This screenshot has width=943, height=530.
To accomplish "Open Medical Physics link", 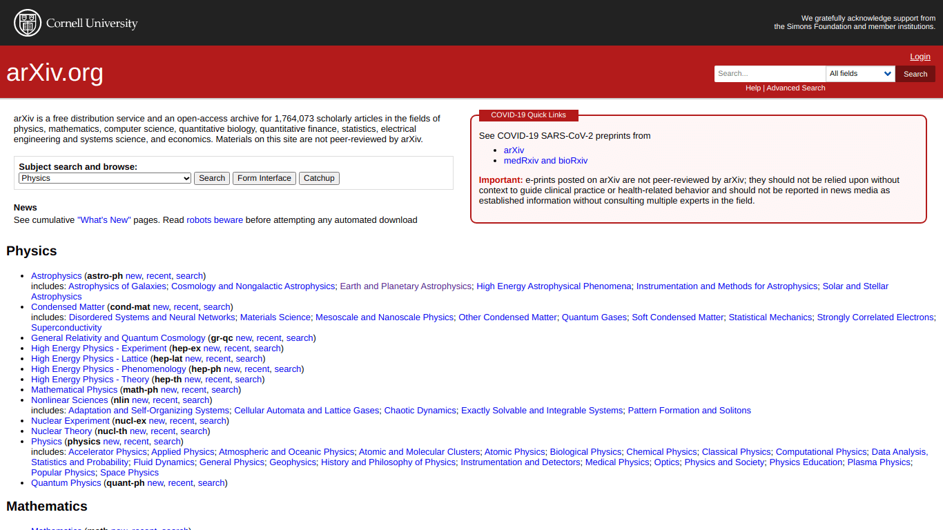I will [x=617, y=462].
